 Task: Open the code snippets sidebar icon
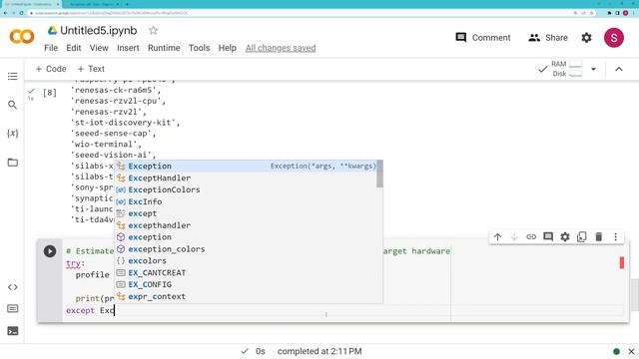13,287
